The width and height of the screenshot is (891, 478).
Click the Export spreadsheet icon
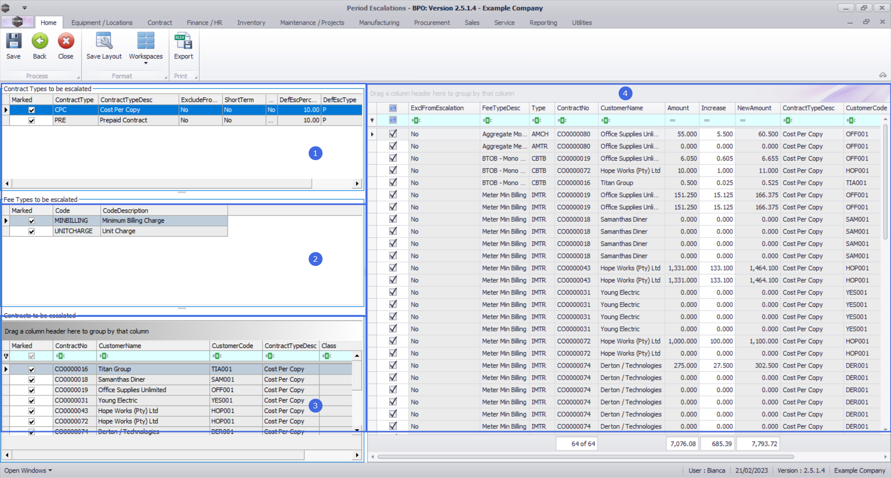click(183, 42)
